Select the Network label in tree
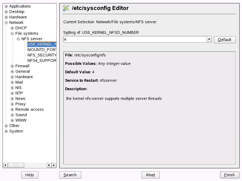 16,22
